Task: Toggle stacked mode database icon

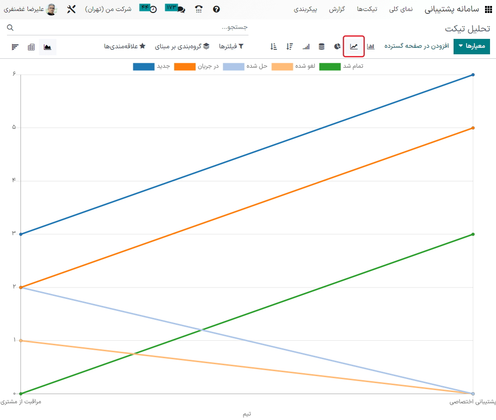Action: click(x=321, y=46)
